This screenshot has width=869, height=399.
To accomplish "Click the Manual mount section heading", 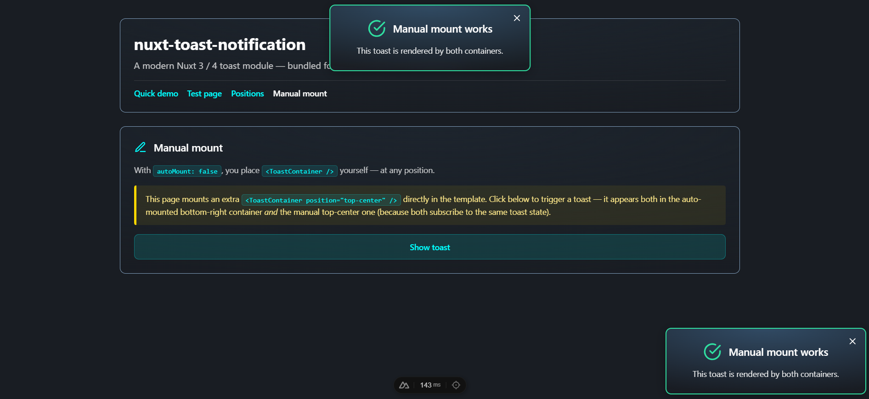I will 188,148.
